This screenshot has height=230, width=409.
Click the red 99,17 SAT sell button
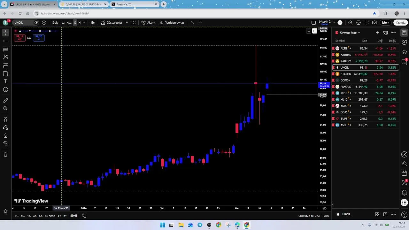pyautogui.click(x=19, y=38)
